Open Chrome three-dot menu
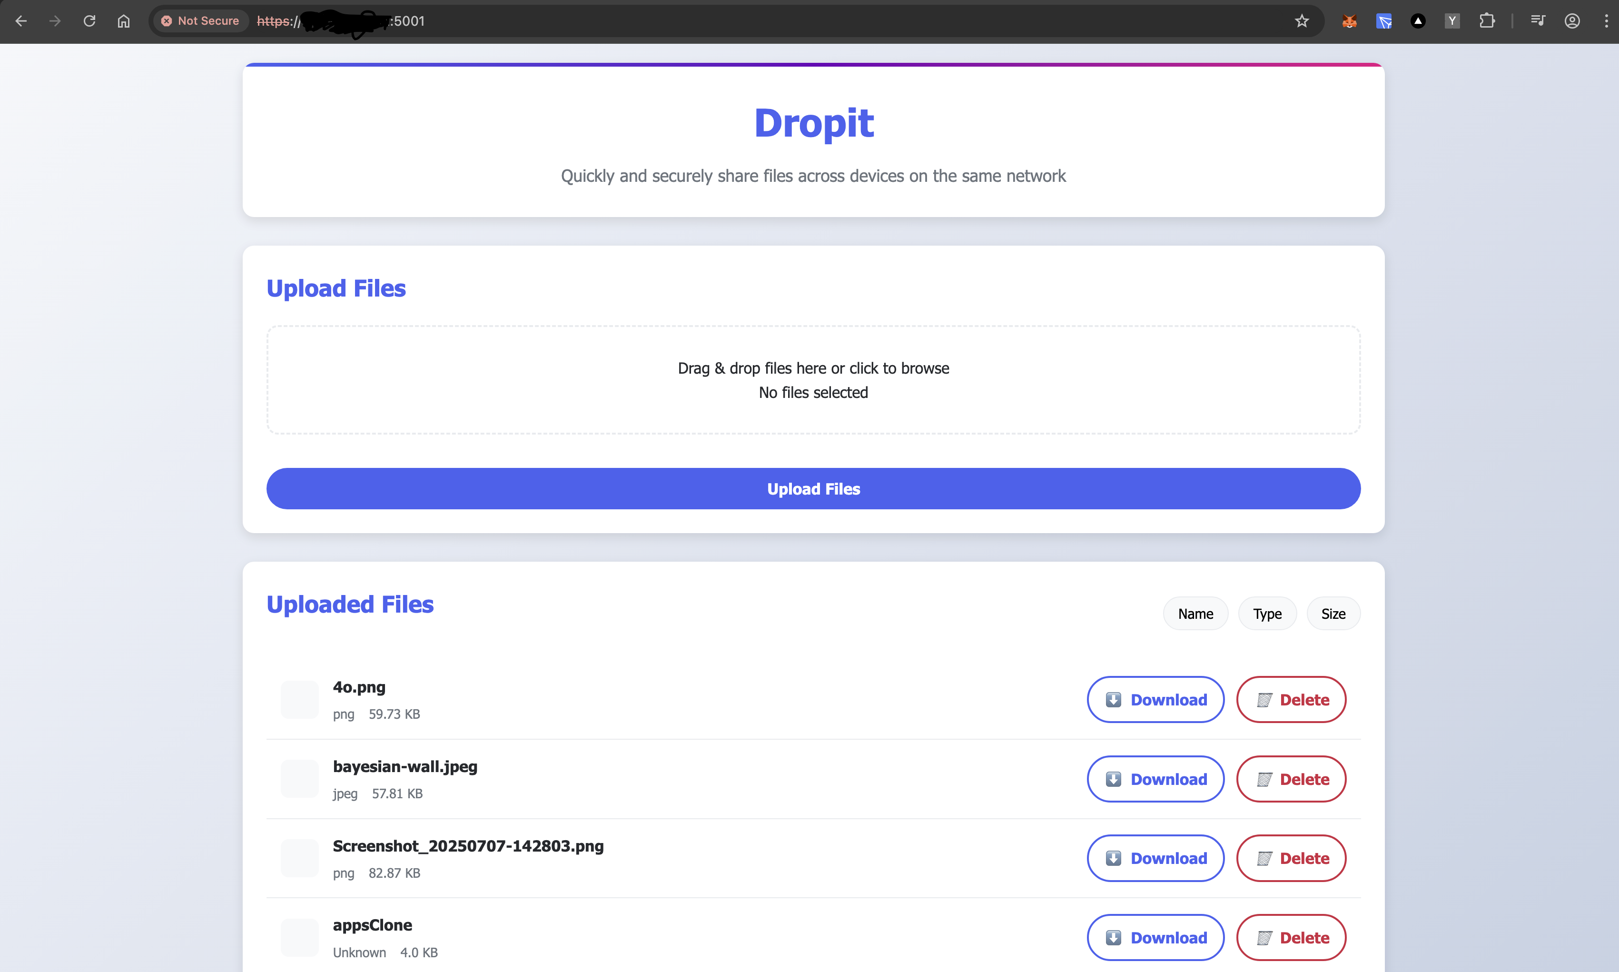 pos(1606,21)
